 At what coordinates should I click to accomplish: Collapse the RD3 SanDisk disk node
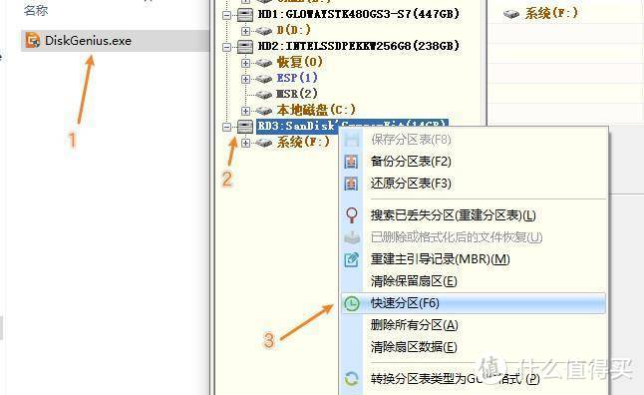click(x=226, y=127)
